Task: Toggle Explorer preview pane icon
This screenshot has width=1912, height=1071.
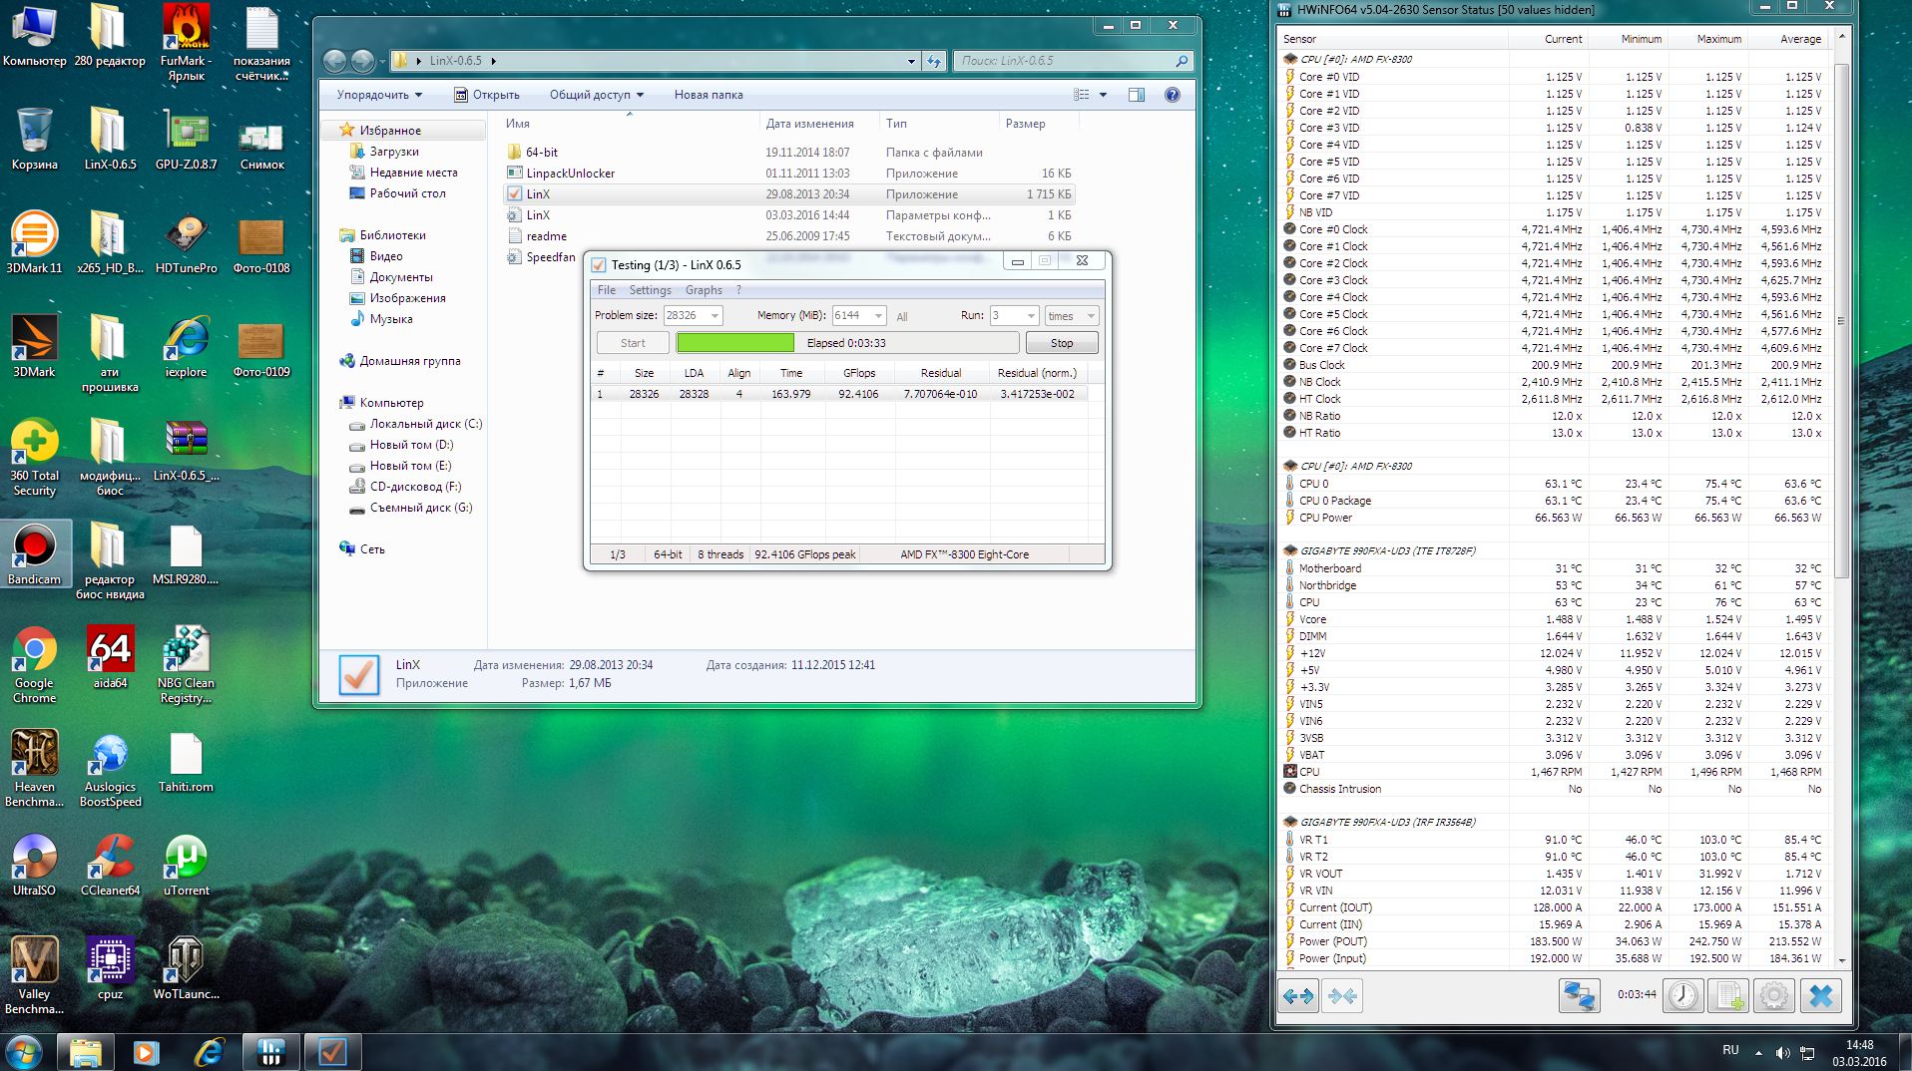Action: [x=1136, y=95]
